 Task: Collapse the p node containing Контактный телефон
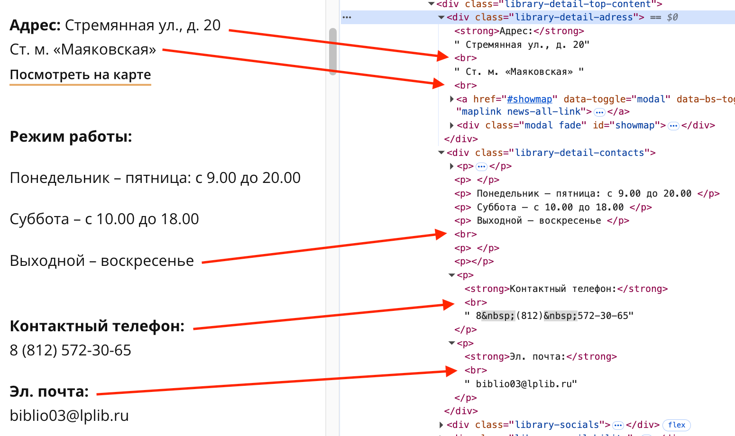(x=451, y=275)
